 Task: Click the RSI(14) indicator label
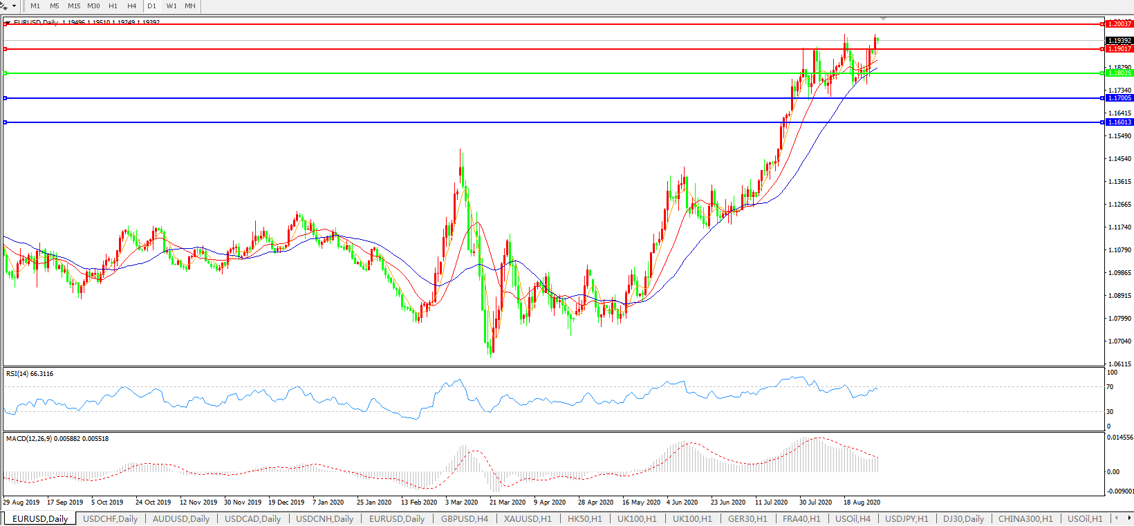[30, 374]
